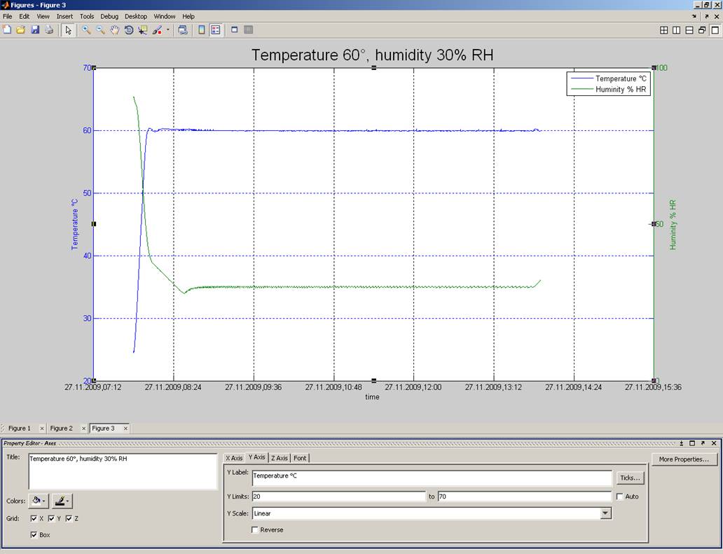Open an existing file with folder icon
This screenshot has width=723, height=554.
pyautogui.click(x=21, y=30)
